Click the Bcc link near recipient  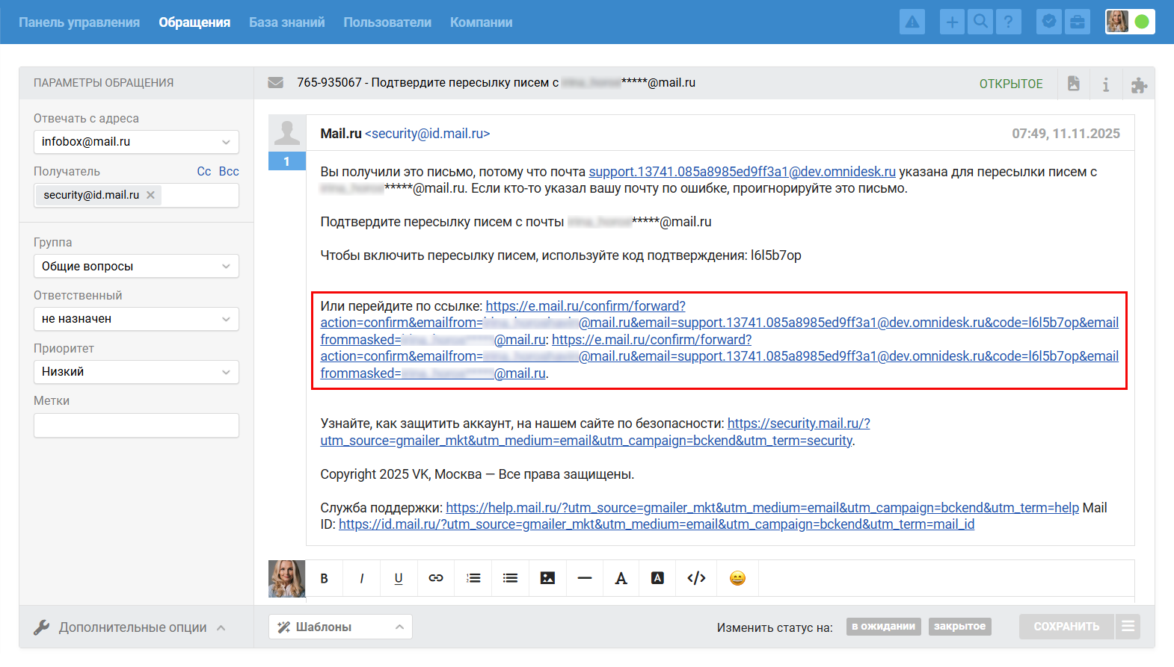(229, 171)
